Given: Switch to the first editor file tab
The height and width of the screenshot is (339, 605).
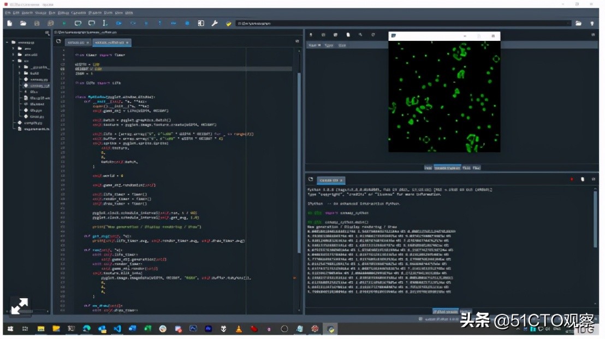Looking at the screenshot, I should click(x=78, y=43).
